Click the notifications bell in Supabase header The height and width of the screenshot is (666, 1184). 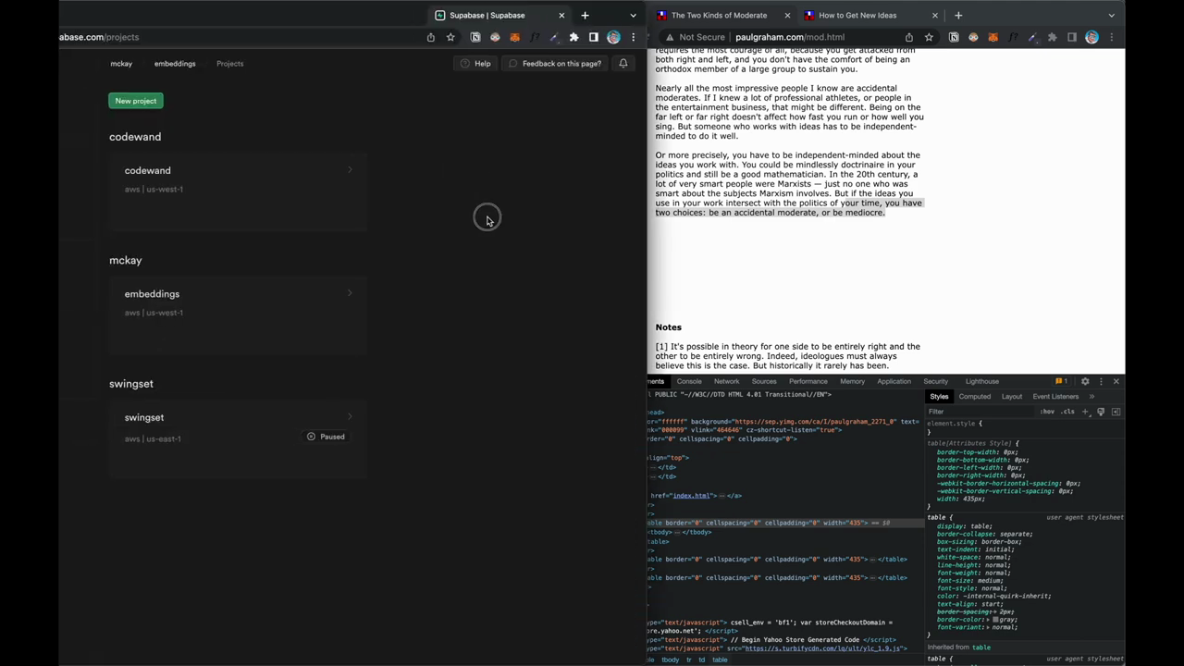click(623, 63)
